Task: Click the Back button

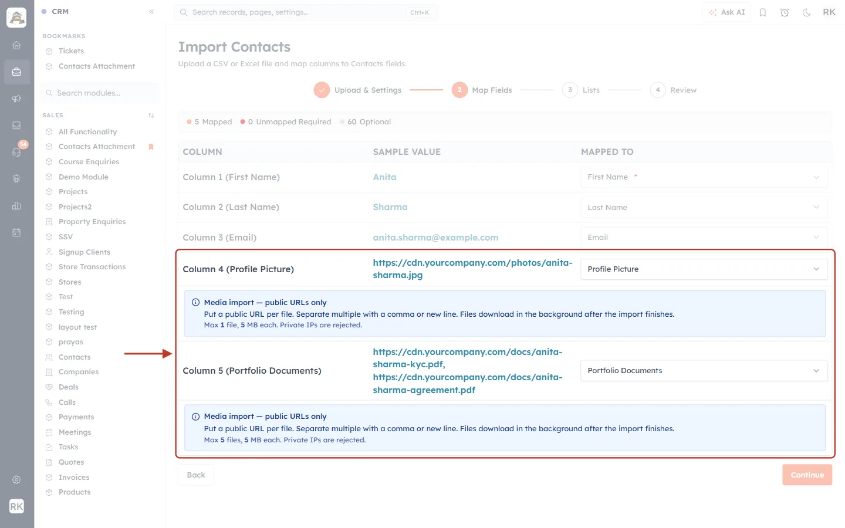Action: point(196,475)
